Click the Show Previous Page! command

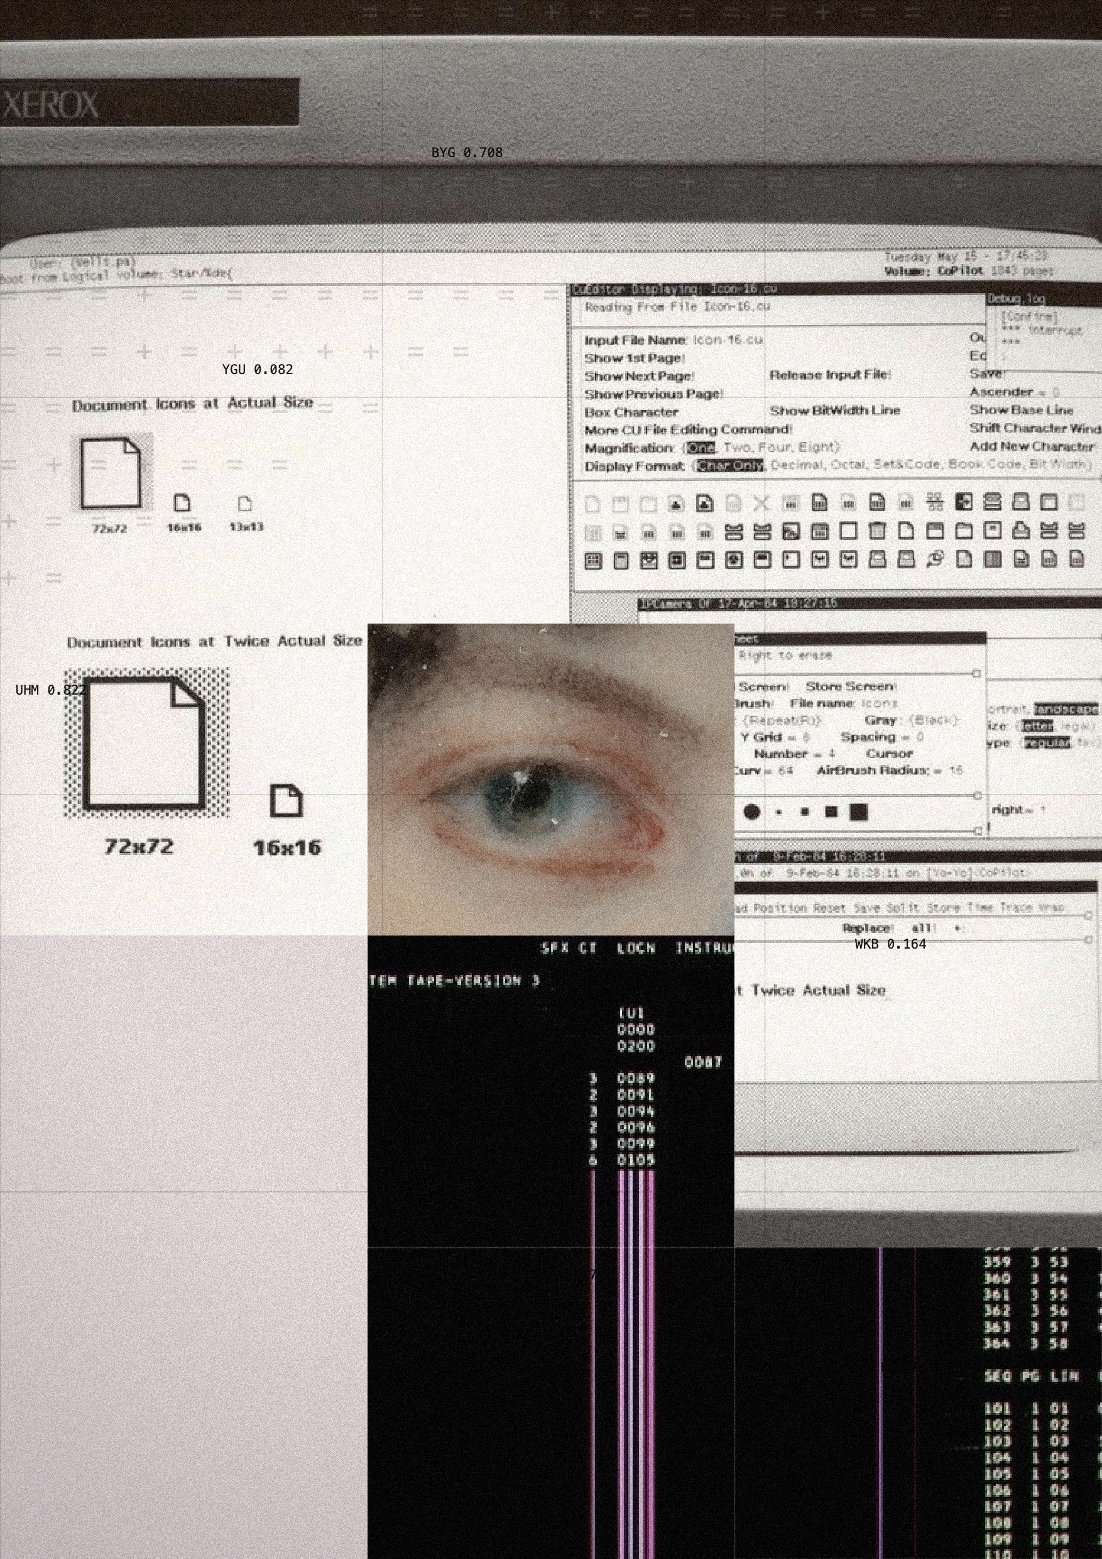click(653, 394)
